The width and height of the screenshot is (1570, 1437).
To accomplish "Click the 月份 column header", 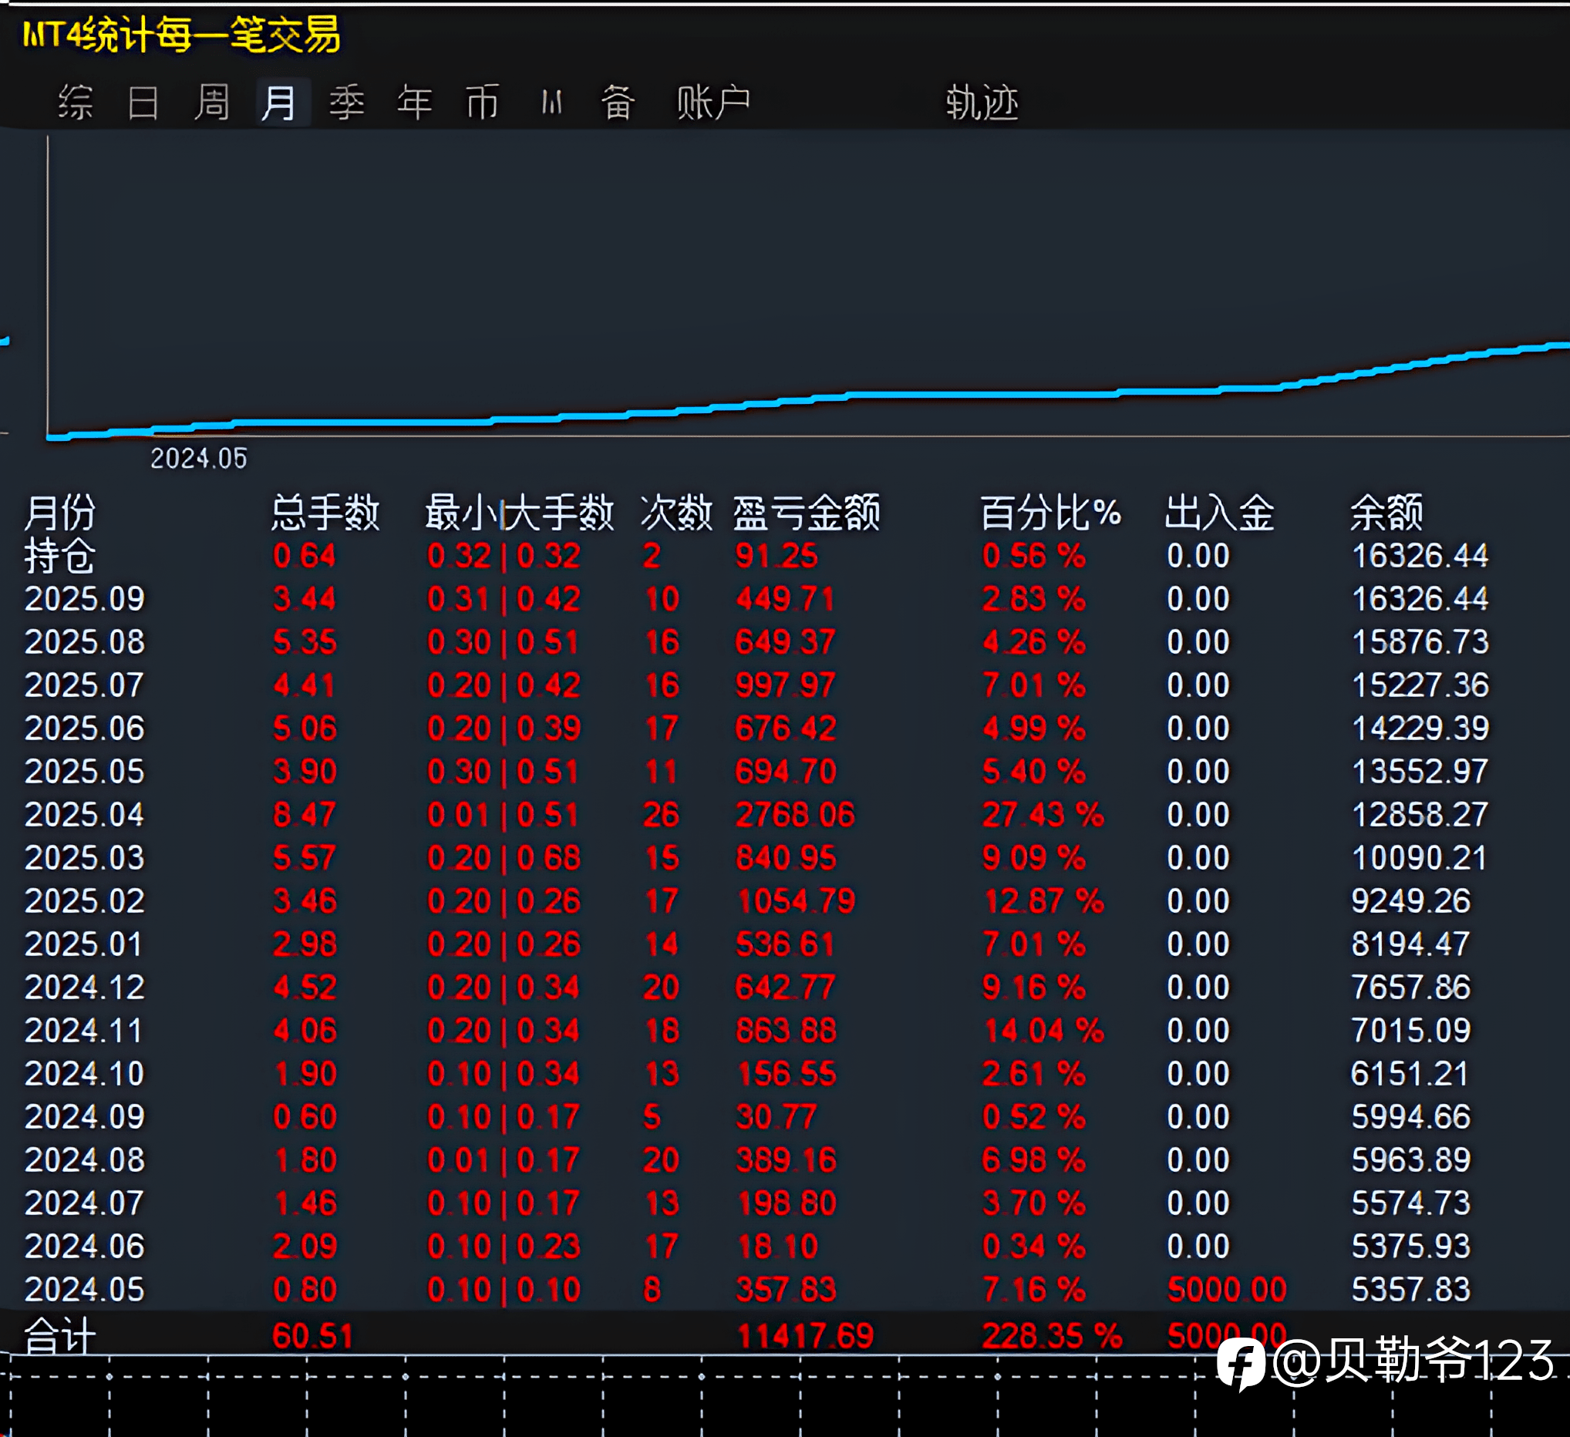I will [60, 512].
